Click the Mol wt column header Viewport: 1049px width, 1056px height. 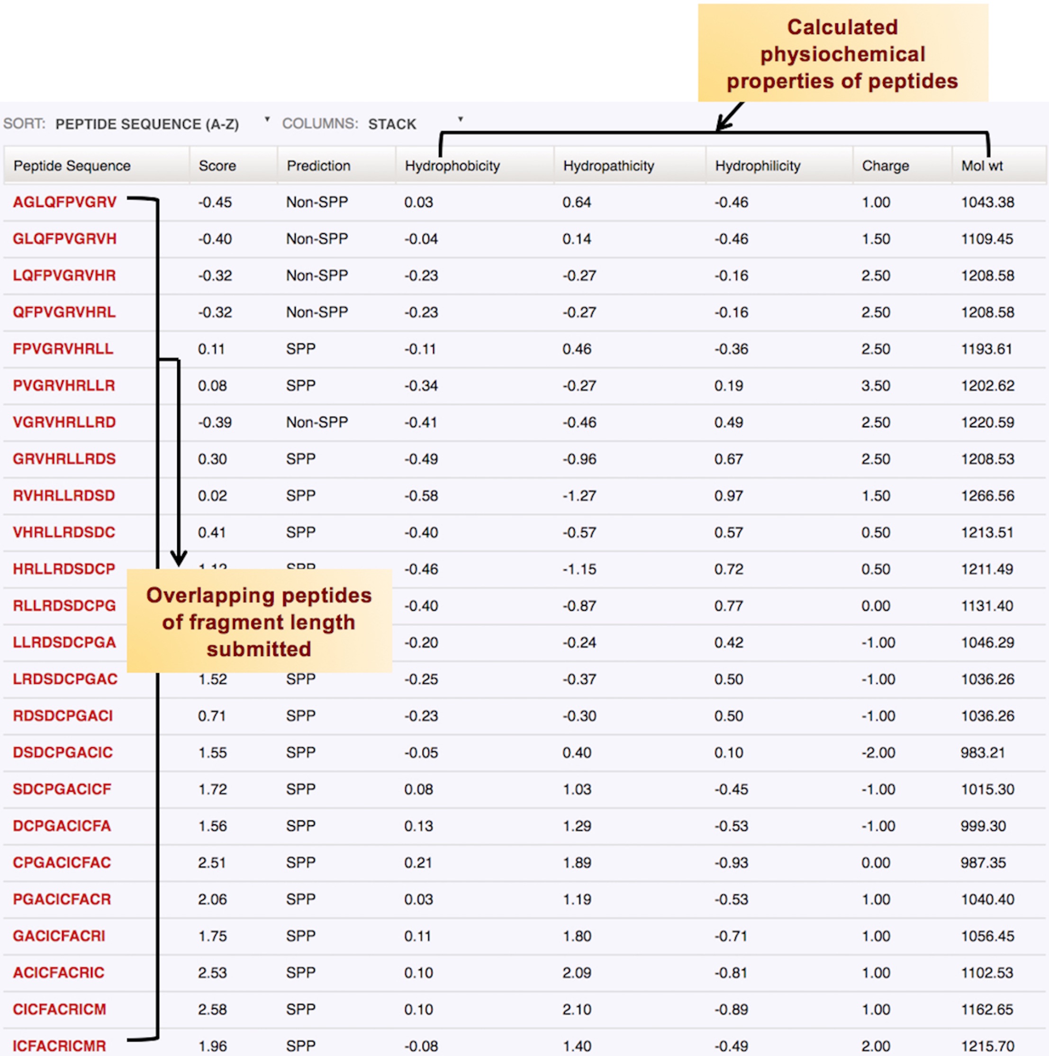[x=982, y=166]
